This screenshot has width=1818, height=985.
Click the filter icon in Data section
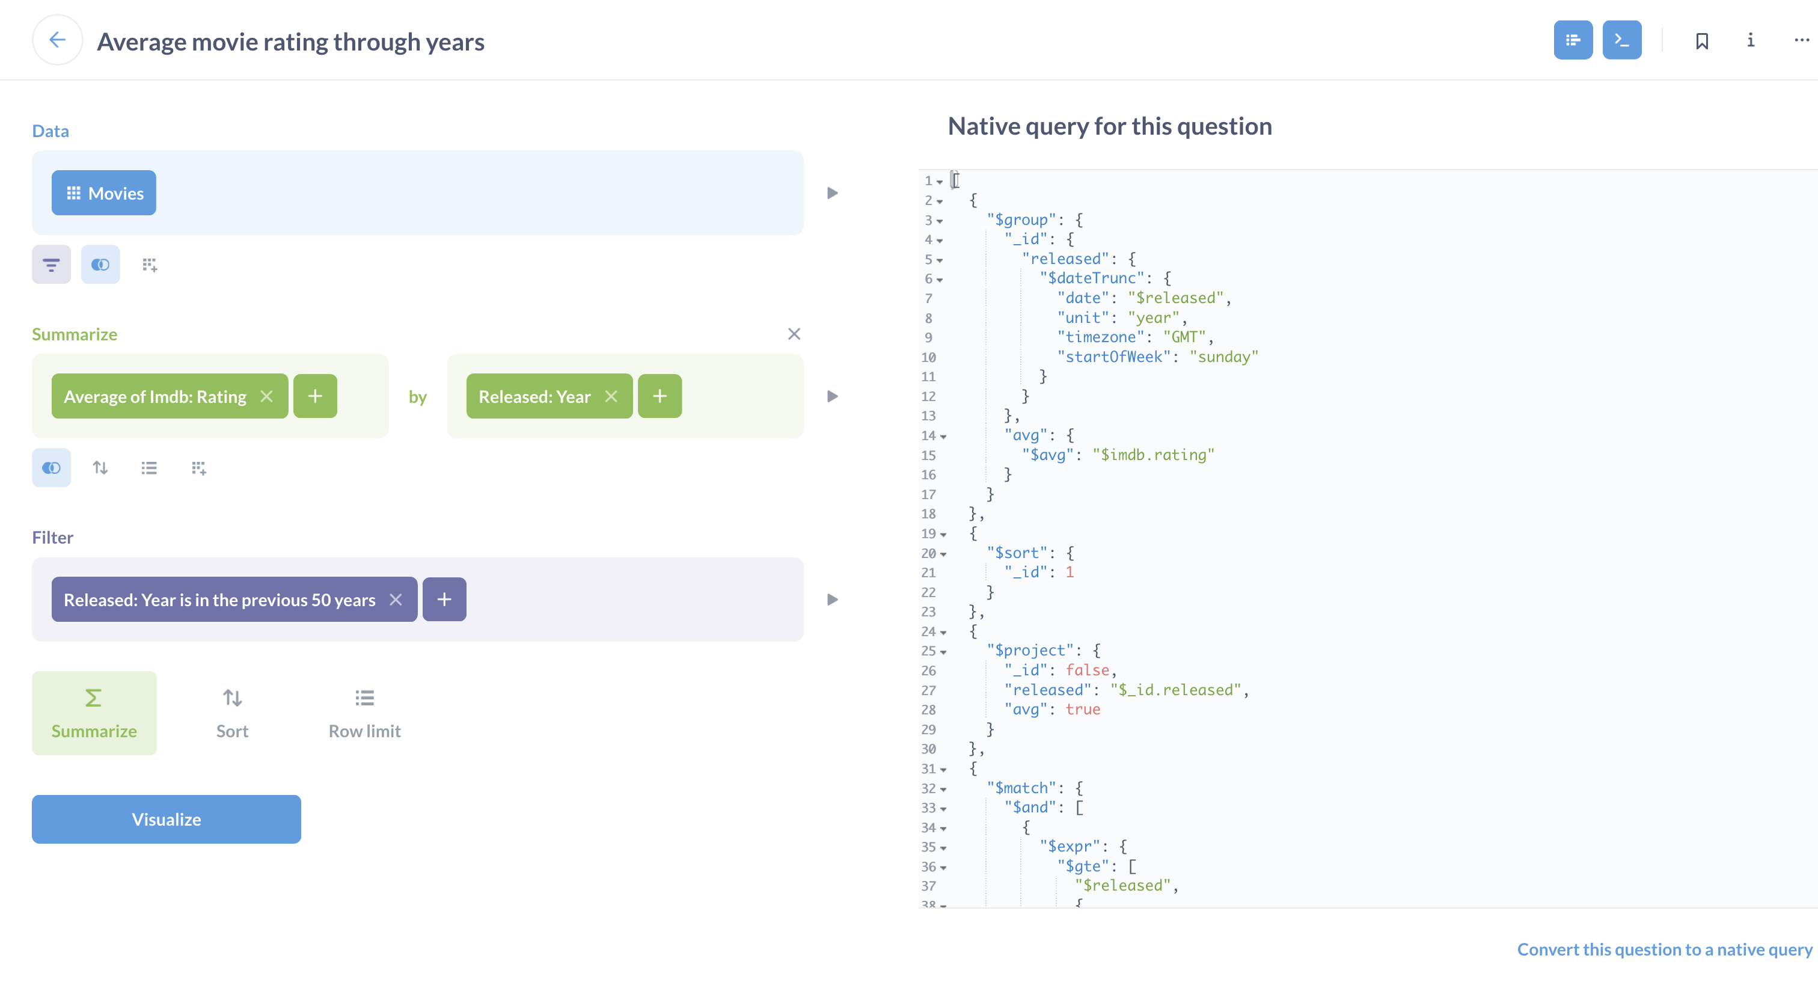click(x=51, y=265)
